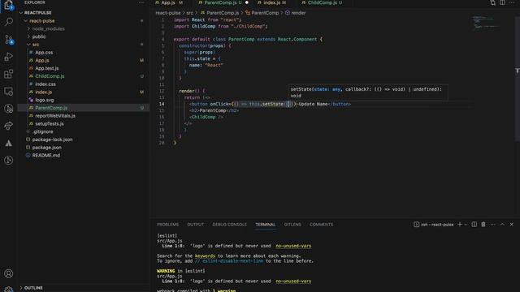The height and width of the screenshot is (292, 520).
Task: Open the COMMENTS panel tab
Action: (322, 225)
